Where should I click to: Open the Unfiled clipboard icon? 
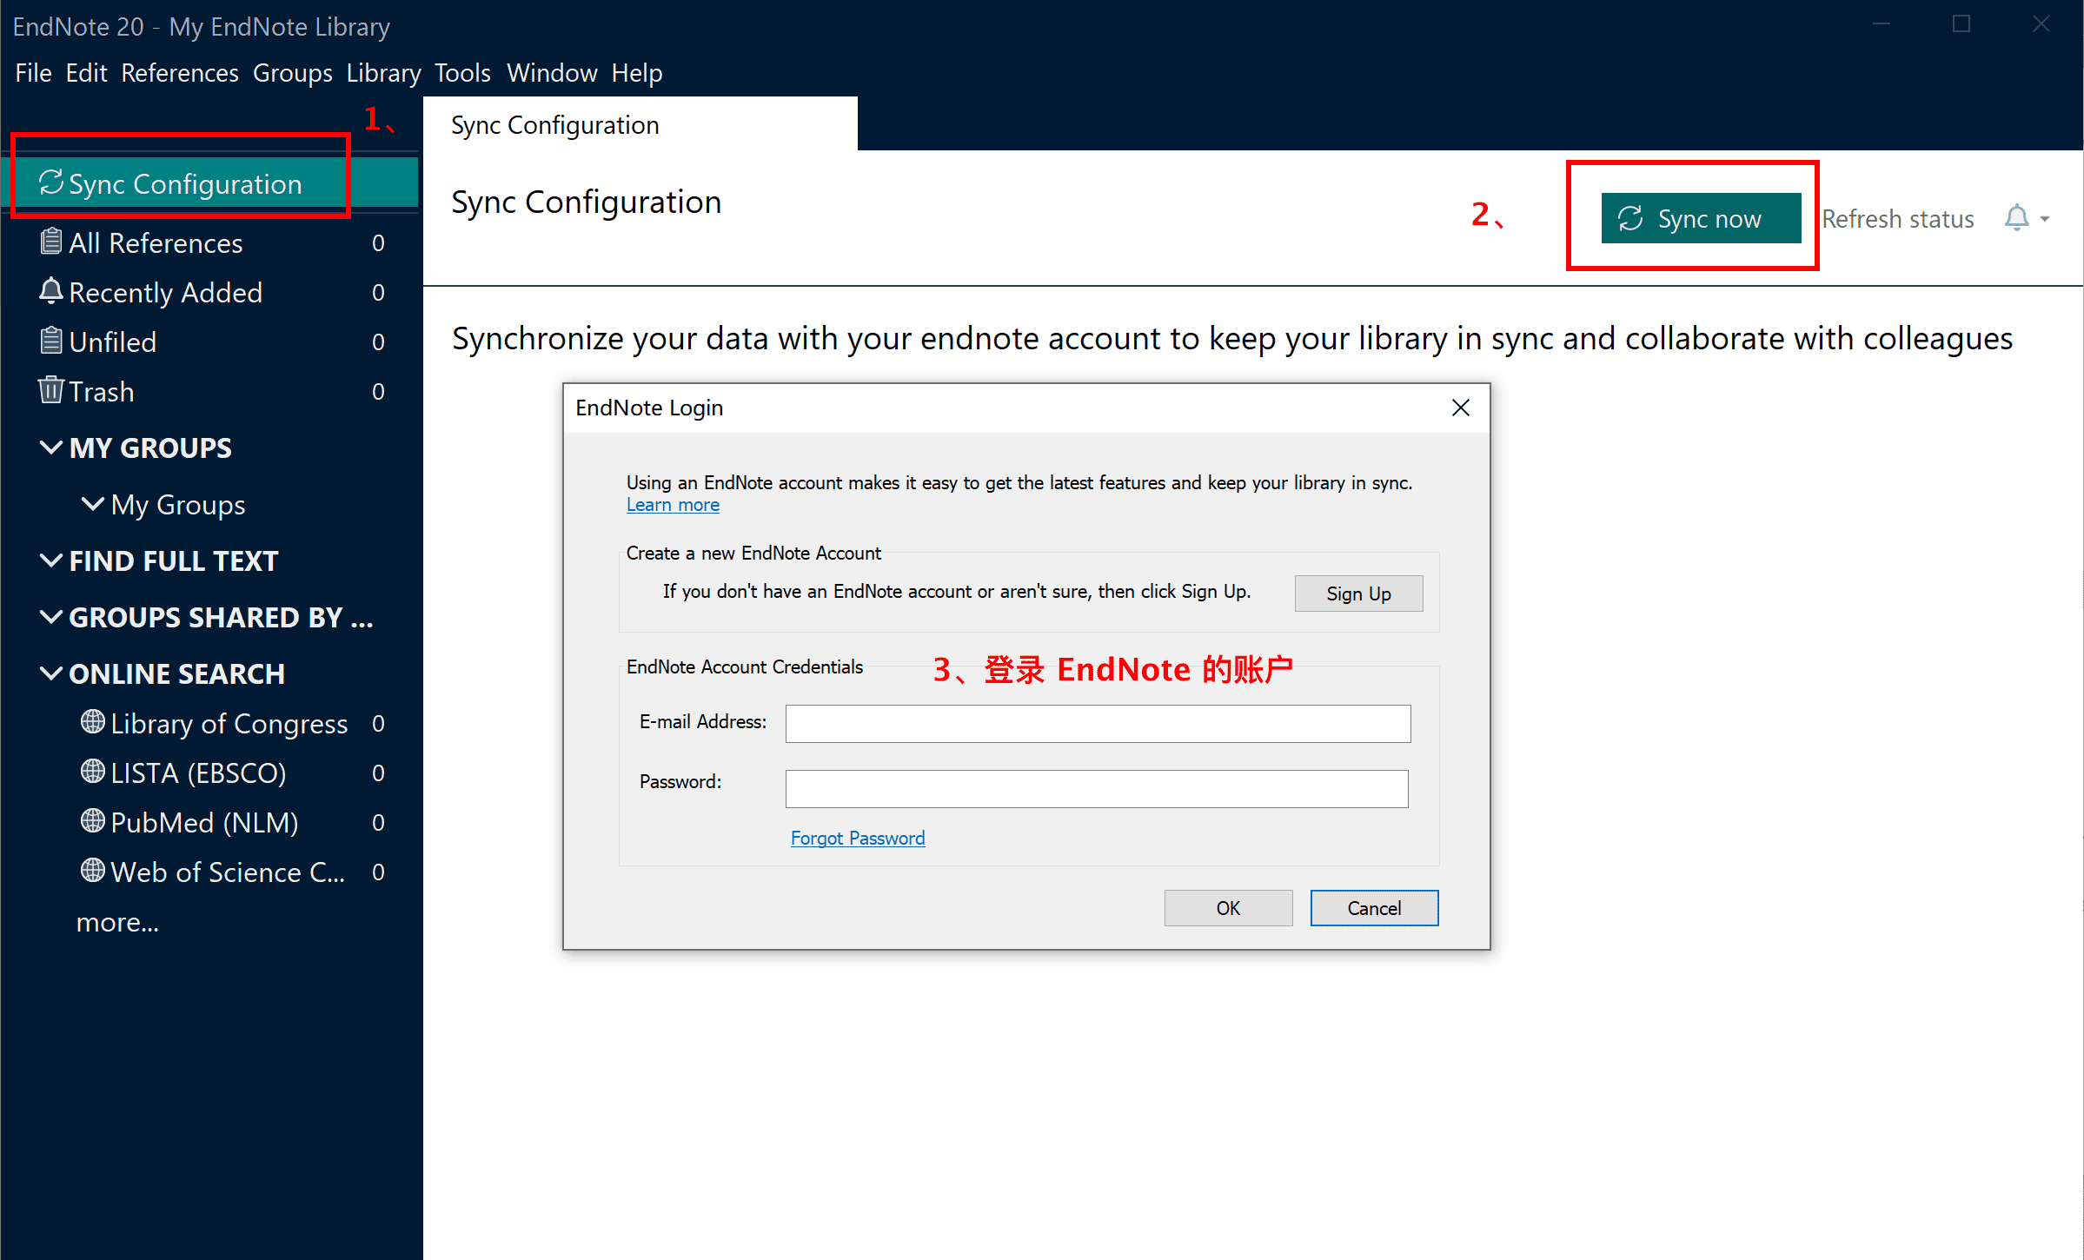50,341
